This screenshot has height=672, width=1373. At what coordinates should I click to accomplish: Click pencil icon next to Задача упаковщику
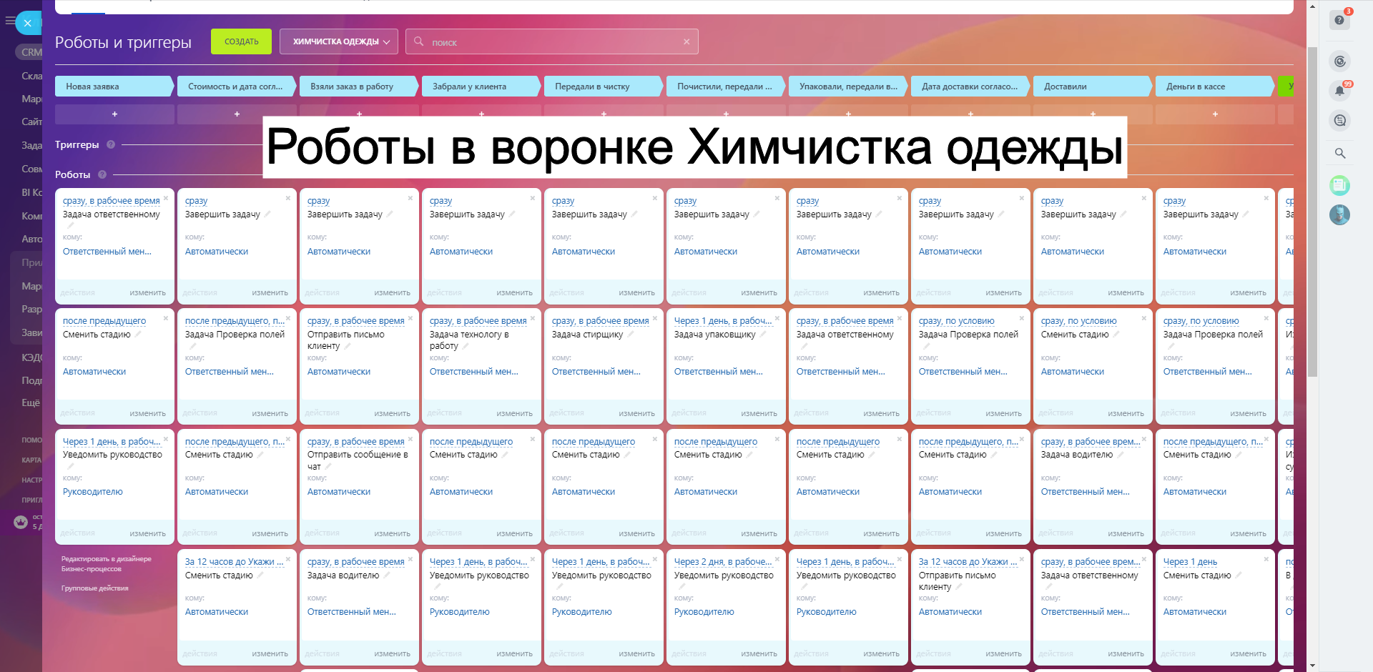[762, 335]
